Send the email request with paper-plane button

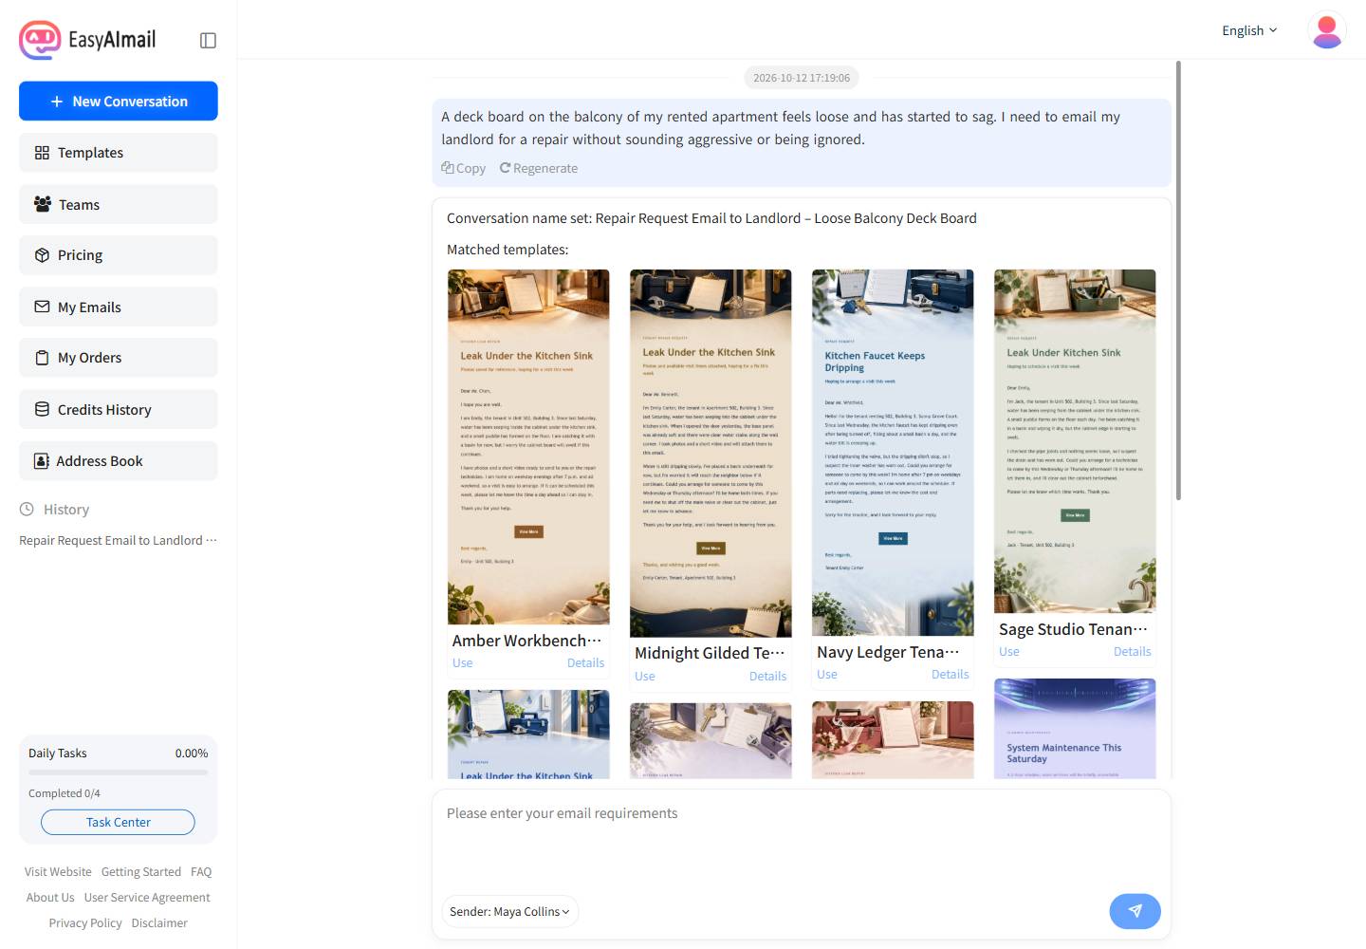point(1135,911)
